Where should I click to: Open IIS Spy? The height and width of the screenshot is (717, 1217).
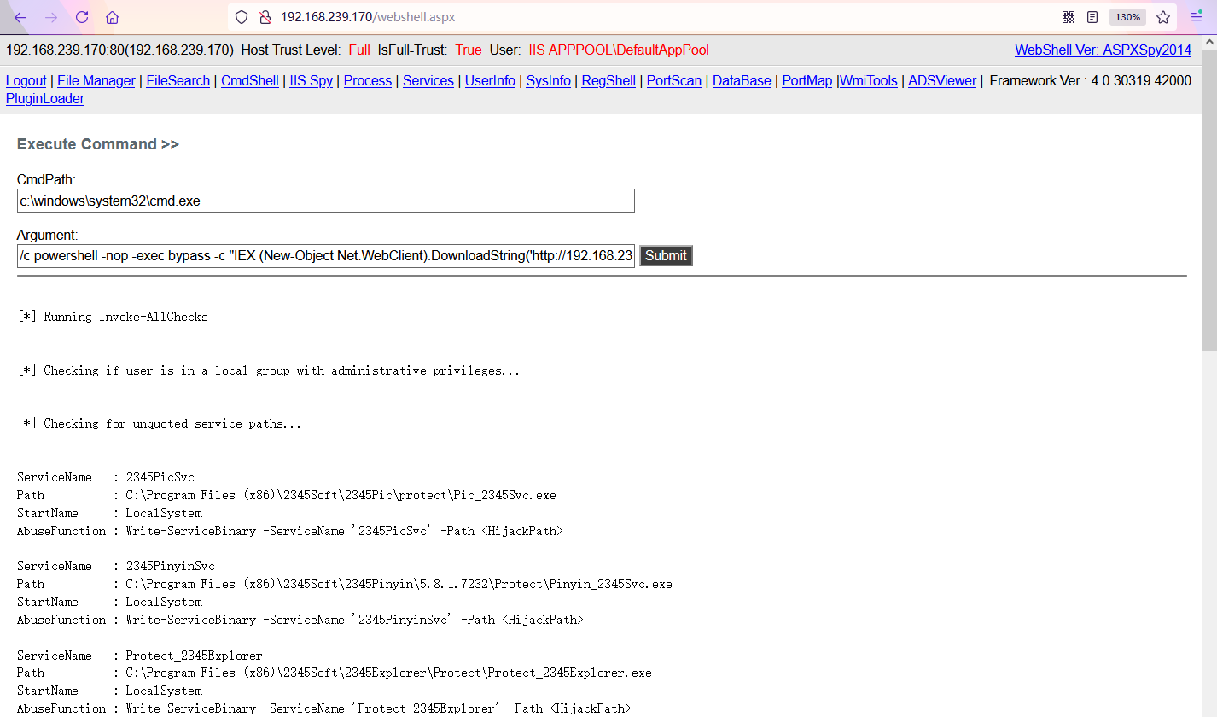(312, 81)
